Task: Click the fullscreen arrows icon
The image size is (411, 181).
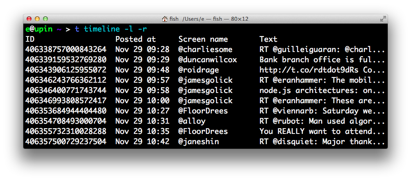Action: tap(383, 19)
